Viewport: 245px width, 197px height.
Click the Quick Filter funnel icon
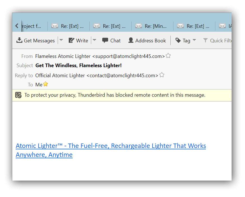click(x=205, y=40)
